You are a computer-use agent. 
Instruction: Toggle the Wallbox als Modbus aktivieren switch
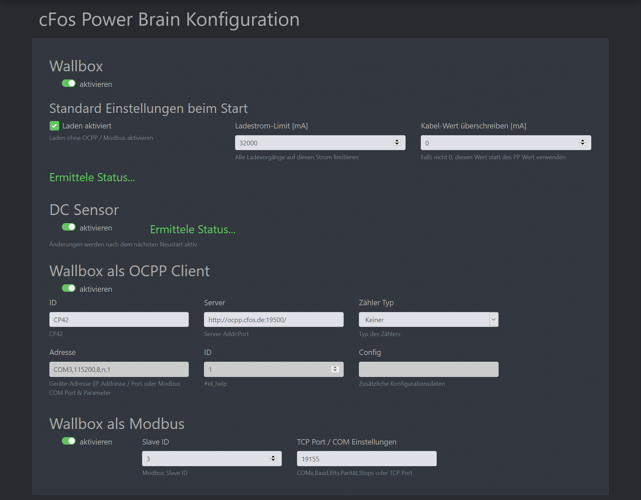click(68, 441)
